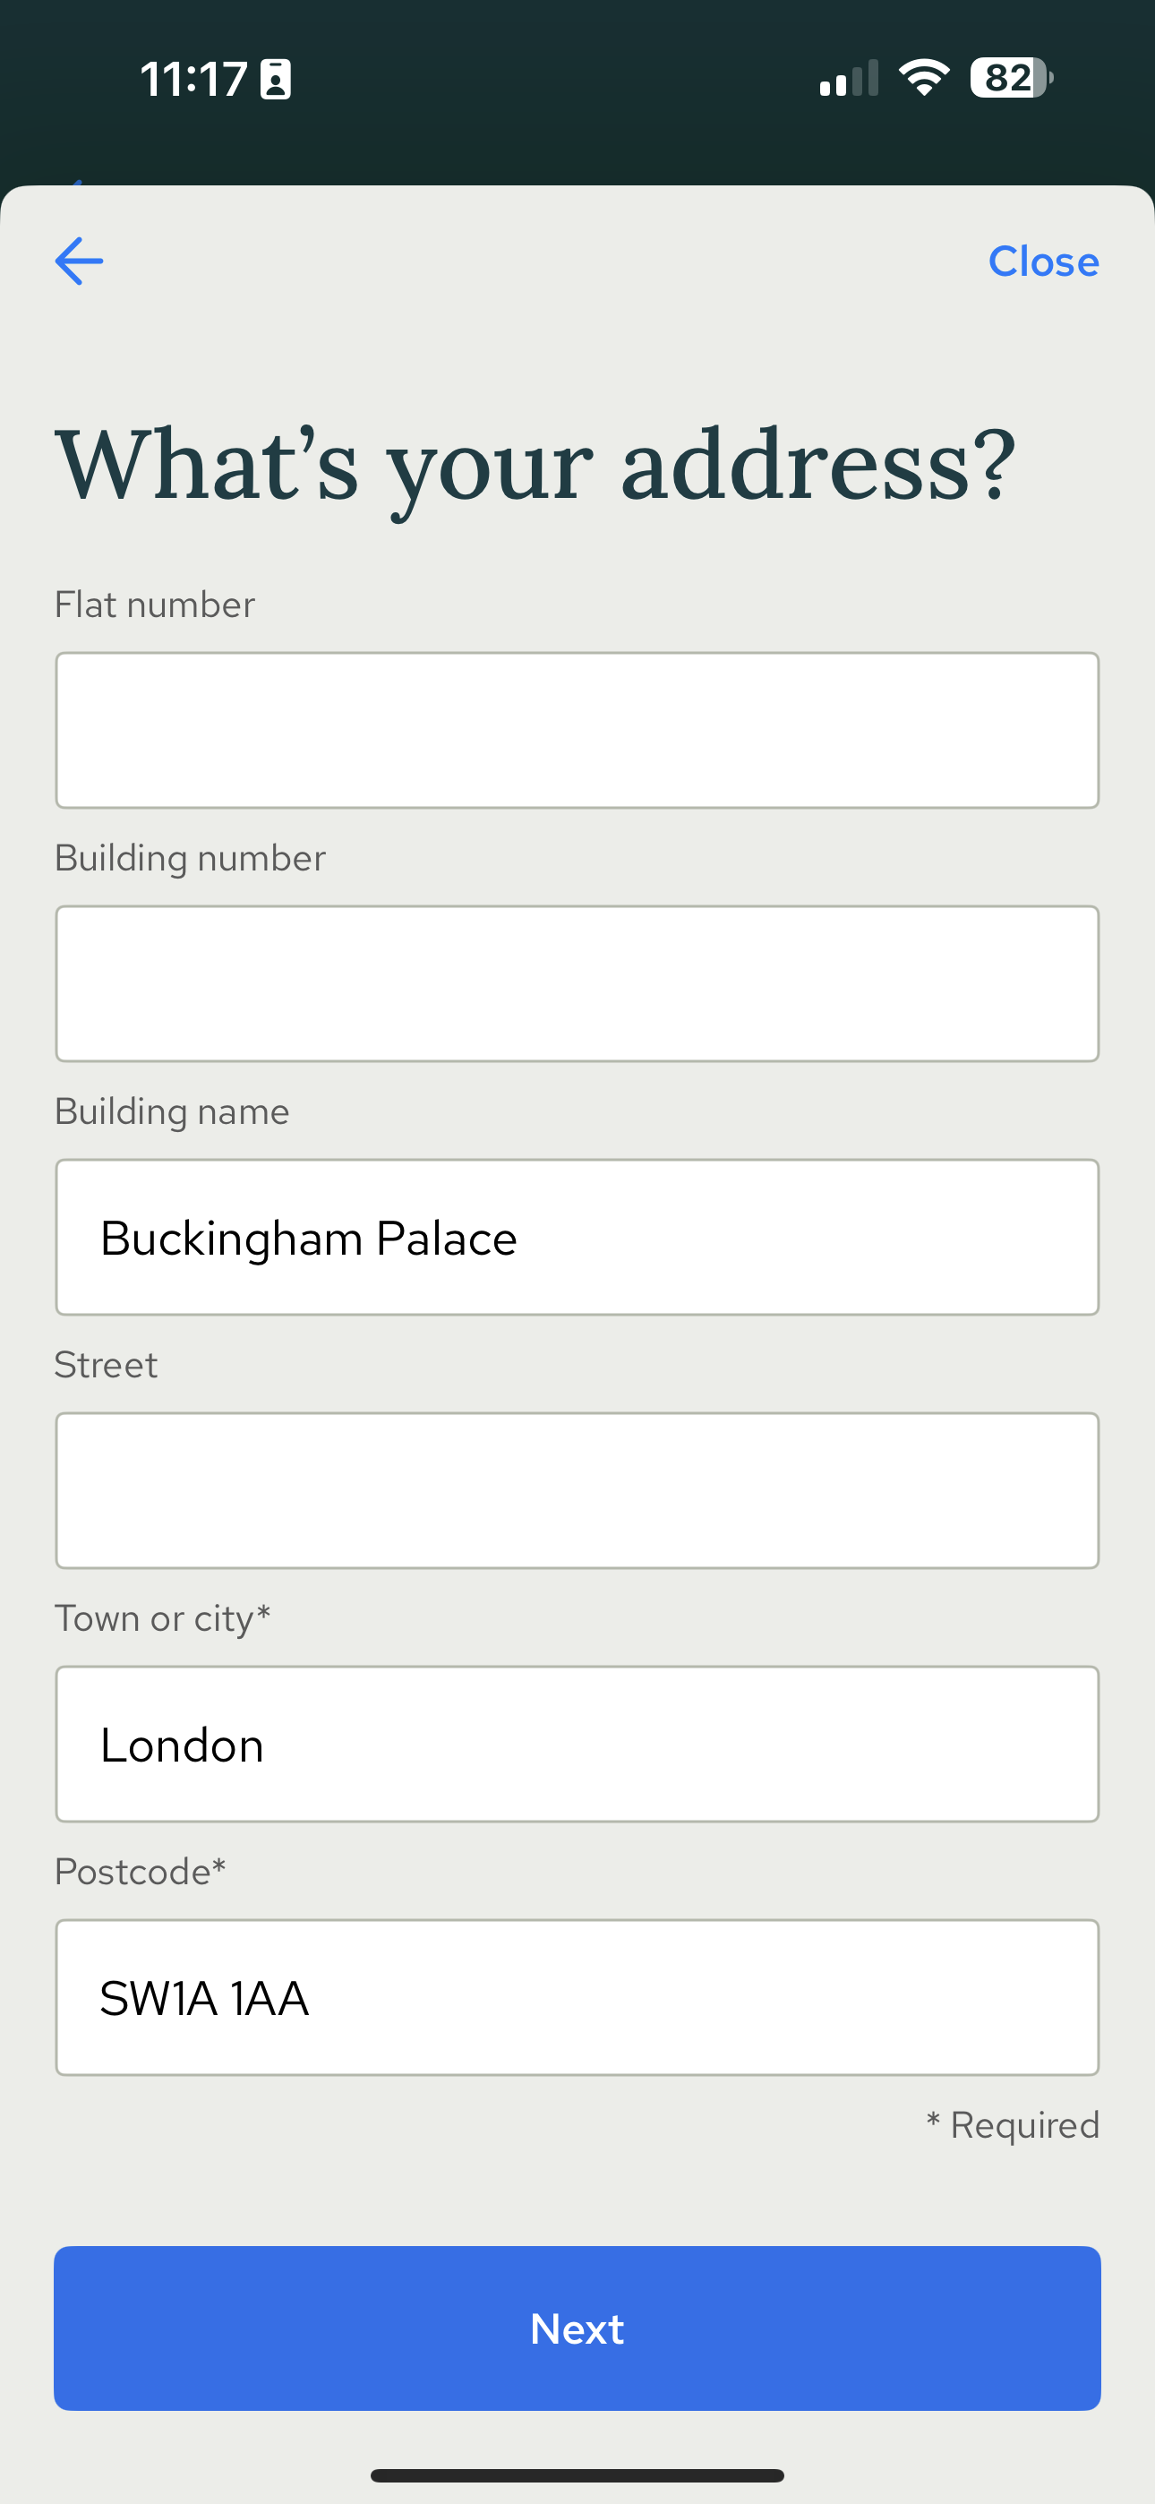Edit the Buckingham Palace building name field
Image resolution: width=1155 pixels, height=2504 pixels.
[577, 1238]
